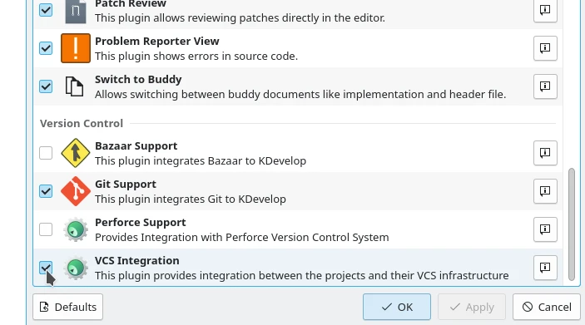Uncheck Problem Reporter View plugin
The image size is (585, 325).
click(x=46, y=48)
